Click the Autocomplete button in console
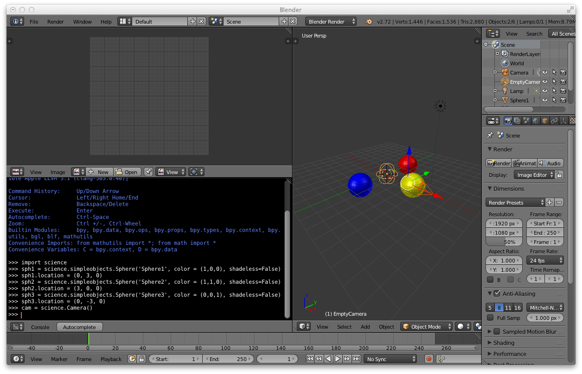The image size is (582, 374). [x=79, y=327]
